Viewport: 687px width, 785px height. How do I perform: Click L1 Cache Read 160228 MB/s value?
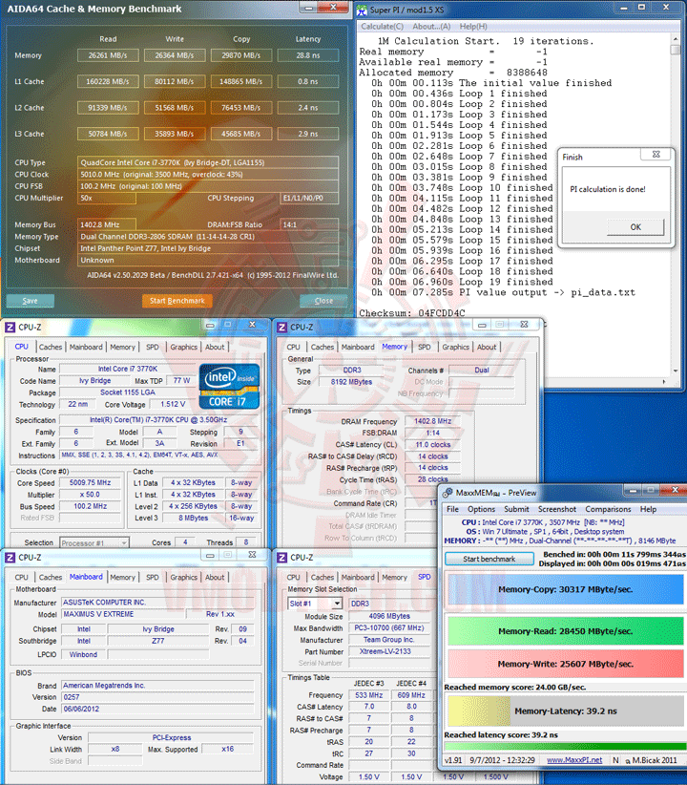pyautogui.click(x=108, y=81)
